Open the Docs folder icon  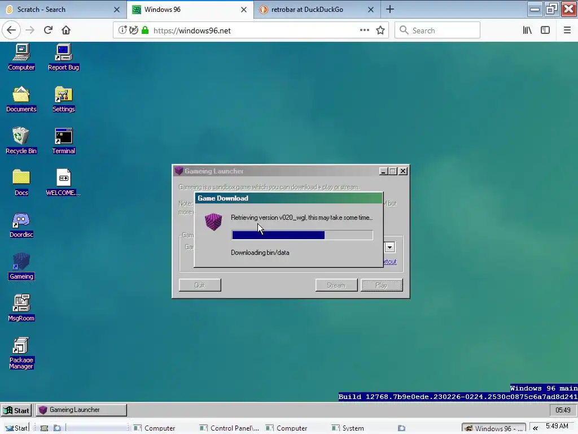coord(21,183)
